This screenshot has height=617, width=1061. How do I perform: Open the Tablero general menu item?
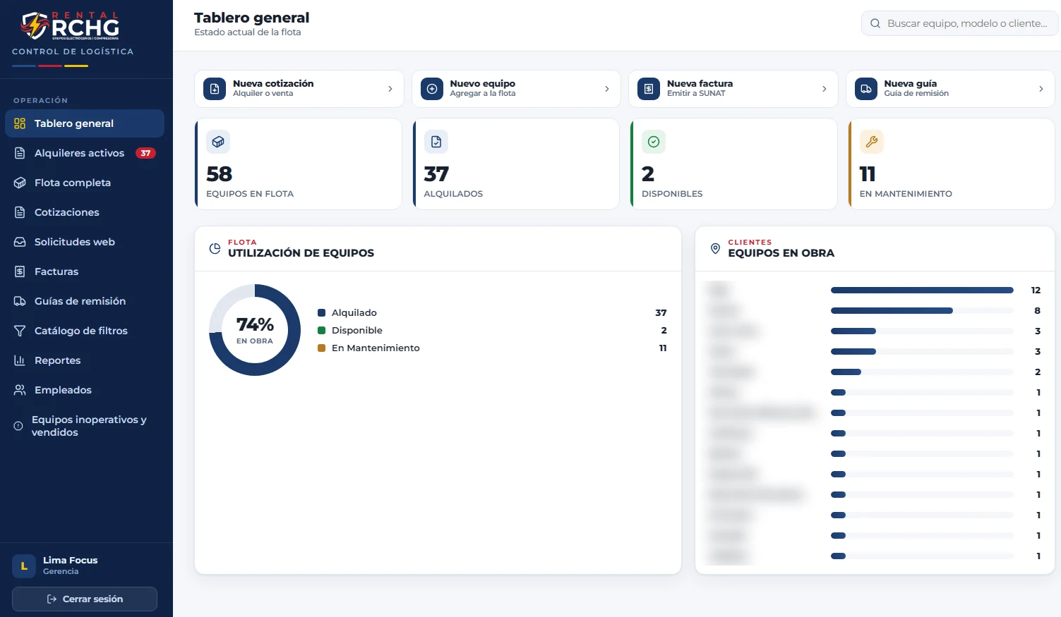point(85,123)
